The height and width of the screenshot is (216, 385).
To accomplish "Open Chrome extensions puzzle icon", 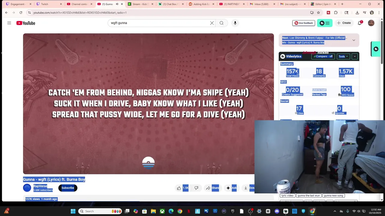I will 336,13.
